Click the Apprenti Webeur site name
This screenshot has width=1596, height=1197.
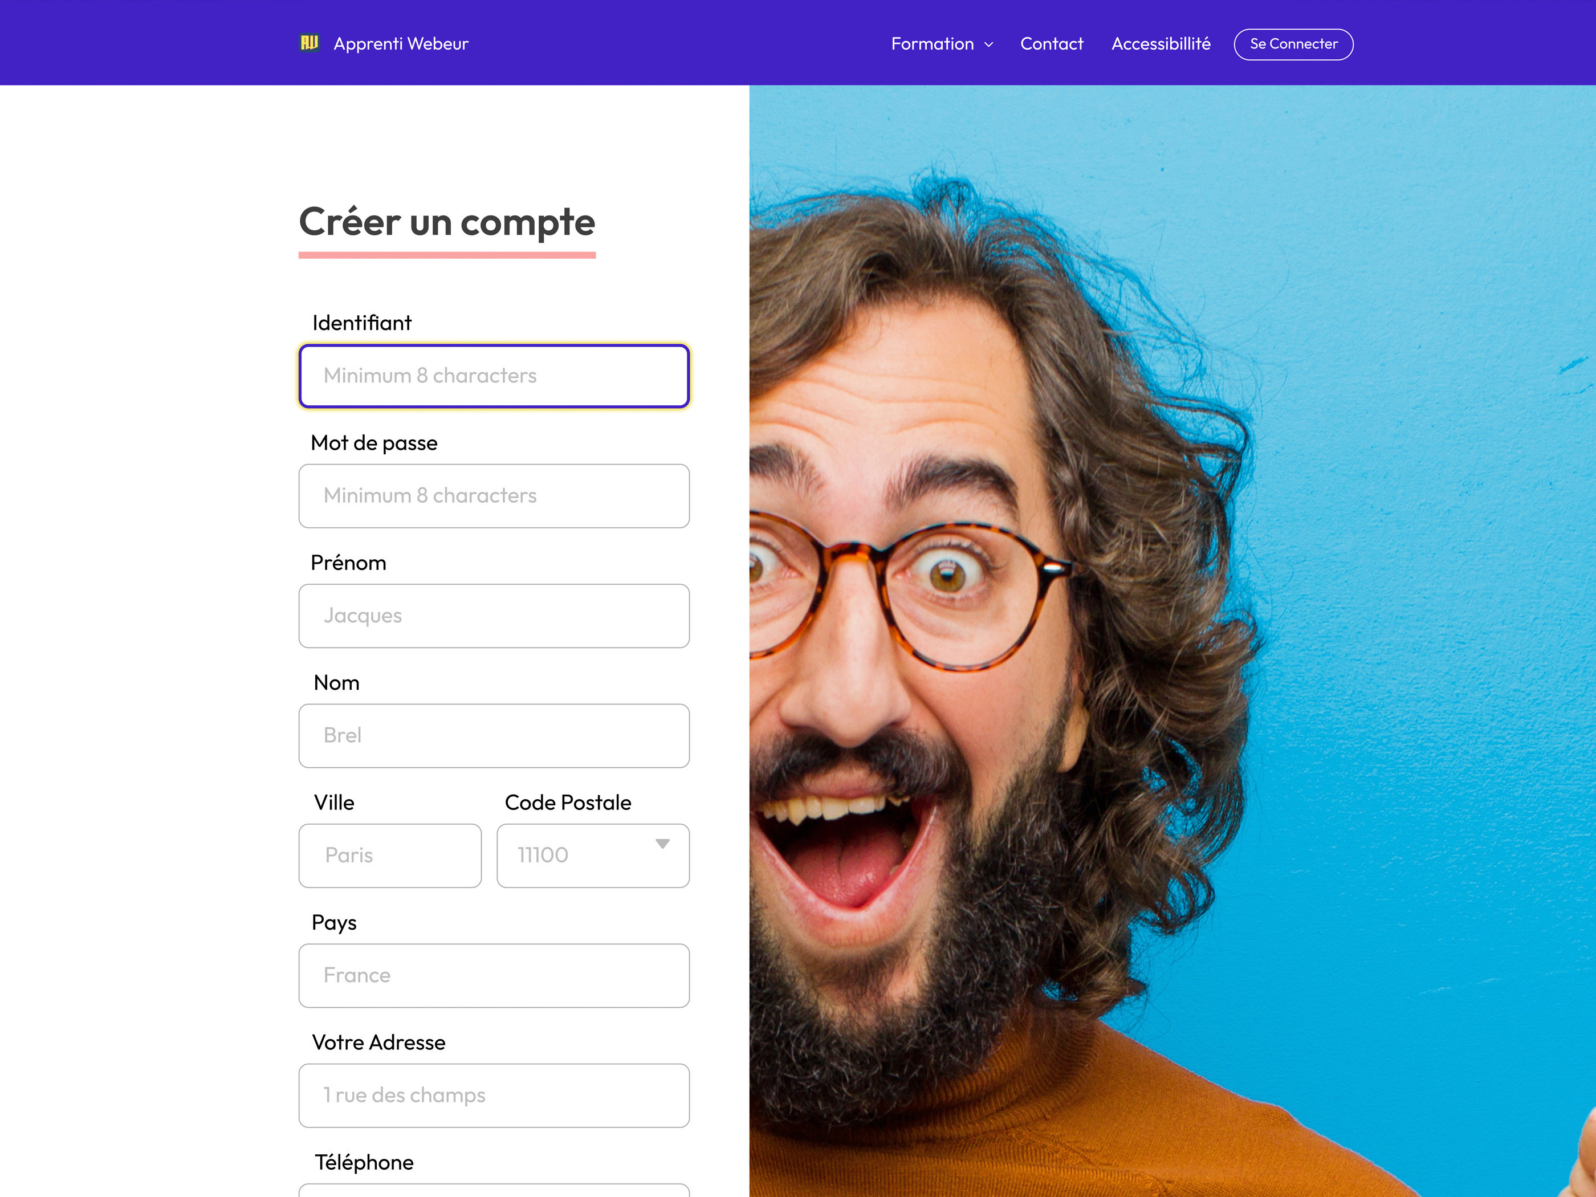click(x=401, y=44)
